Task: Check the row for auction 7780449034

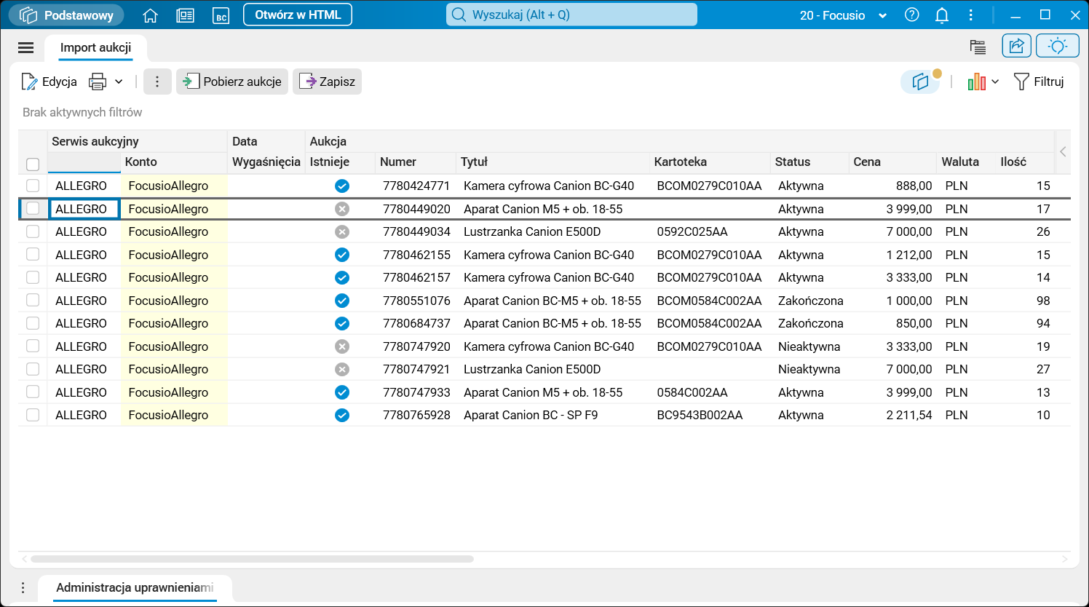Action: pos(33,231)
